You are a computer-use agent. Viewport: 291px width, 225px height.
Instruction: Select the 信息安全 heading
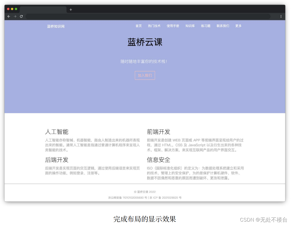coord(159,160)
